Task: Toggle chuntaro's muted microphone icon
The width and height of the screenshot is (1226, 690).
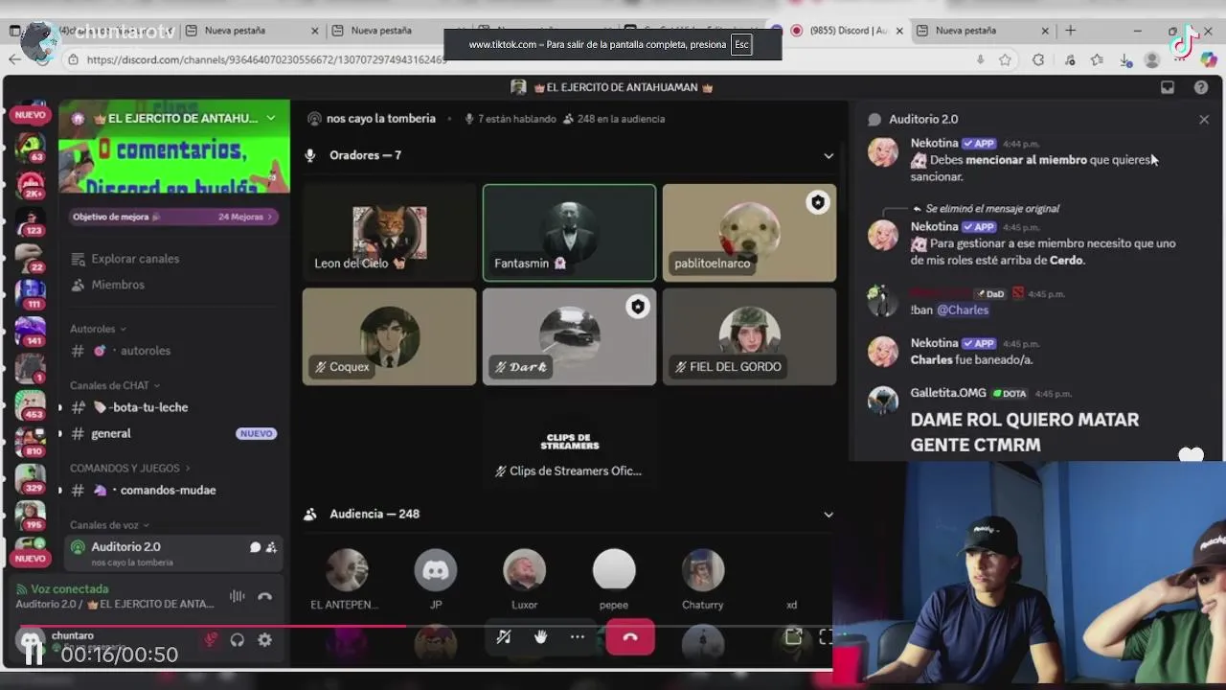Action: 210,640
